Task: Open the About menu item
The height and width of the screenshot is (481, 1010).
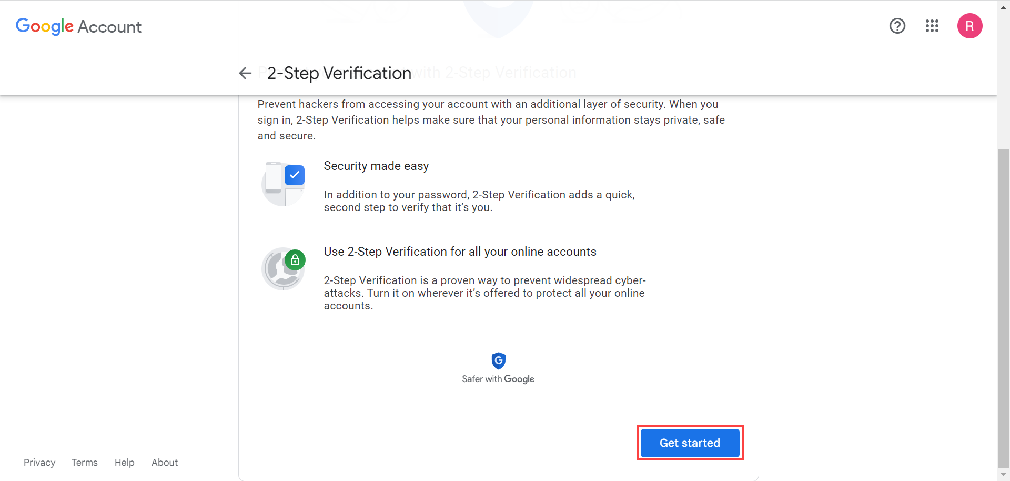Action: coord(164,463)
